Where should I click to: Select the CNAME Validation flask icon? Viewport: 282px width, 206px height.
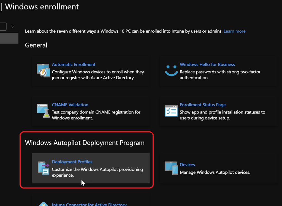(43, 111)
